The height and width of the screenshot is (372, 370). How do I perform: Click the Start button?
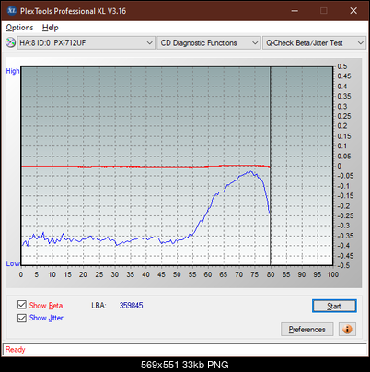[x=334, y=306]
